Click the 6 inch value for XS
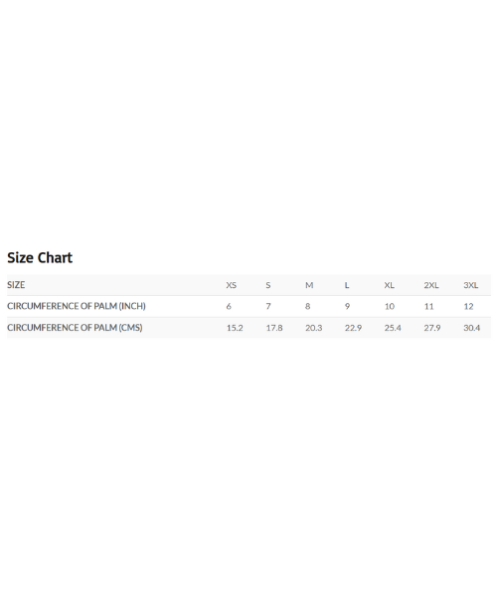Image resolution: width=497 pixels, height=596 pixels. point(229,306)
